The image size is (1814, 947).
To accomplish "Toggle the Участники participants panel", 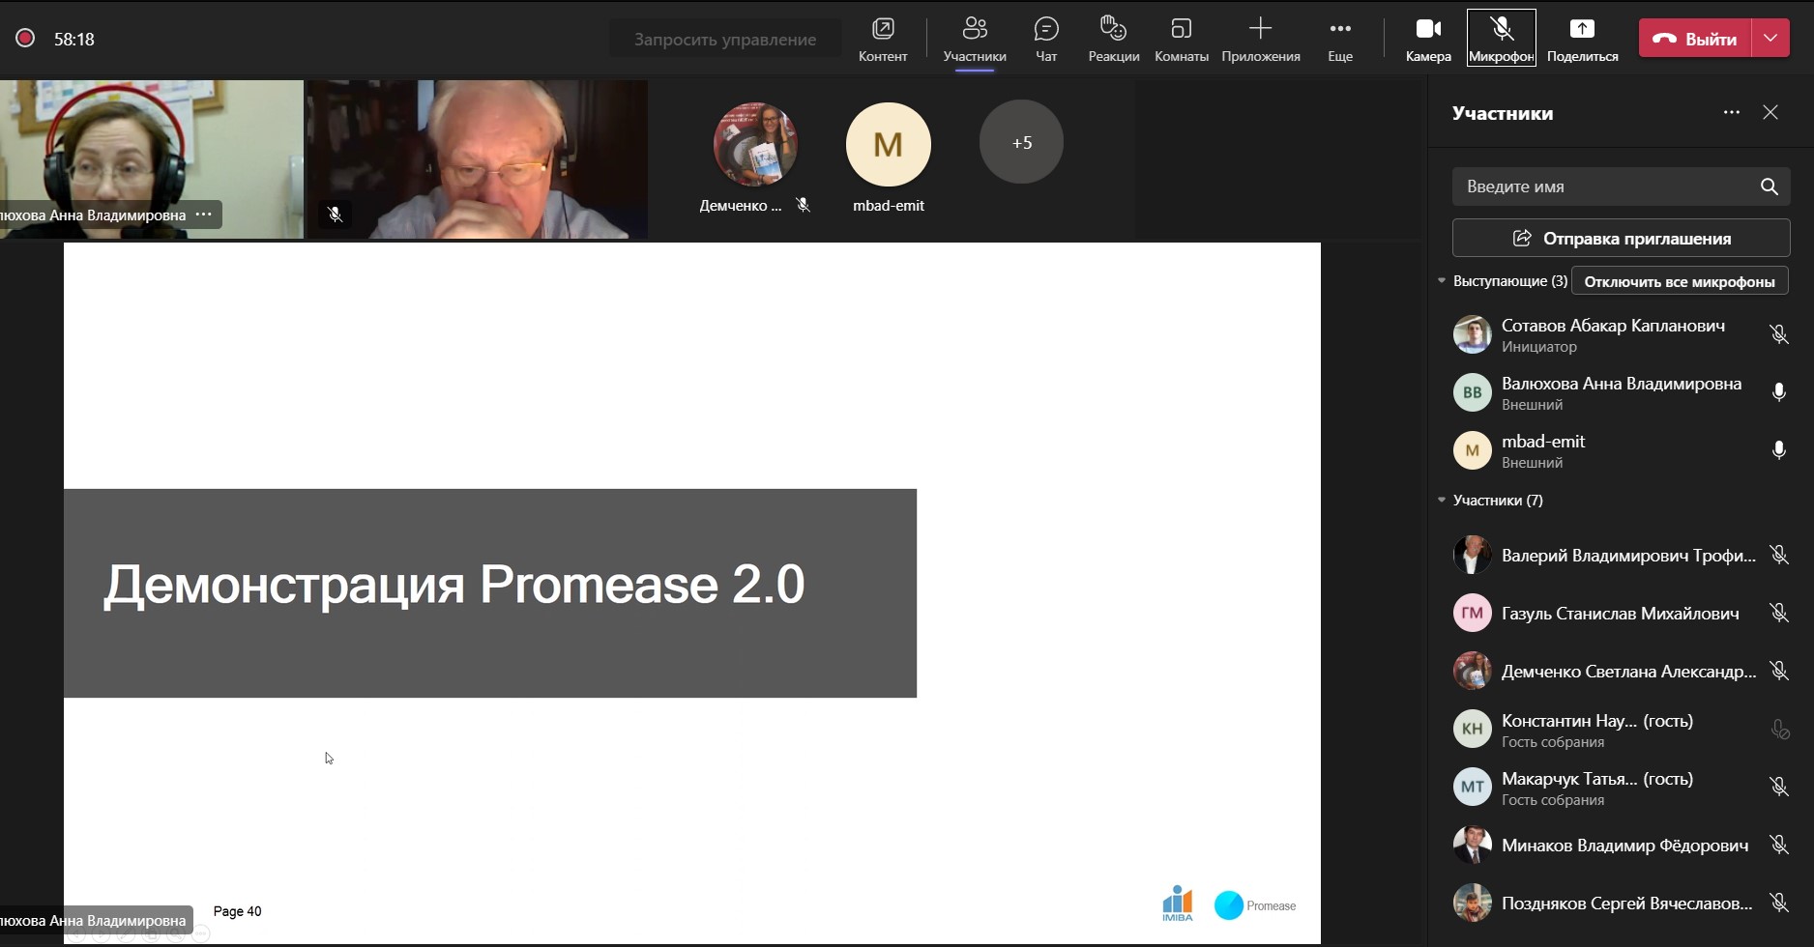I will tap(975, 39).
